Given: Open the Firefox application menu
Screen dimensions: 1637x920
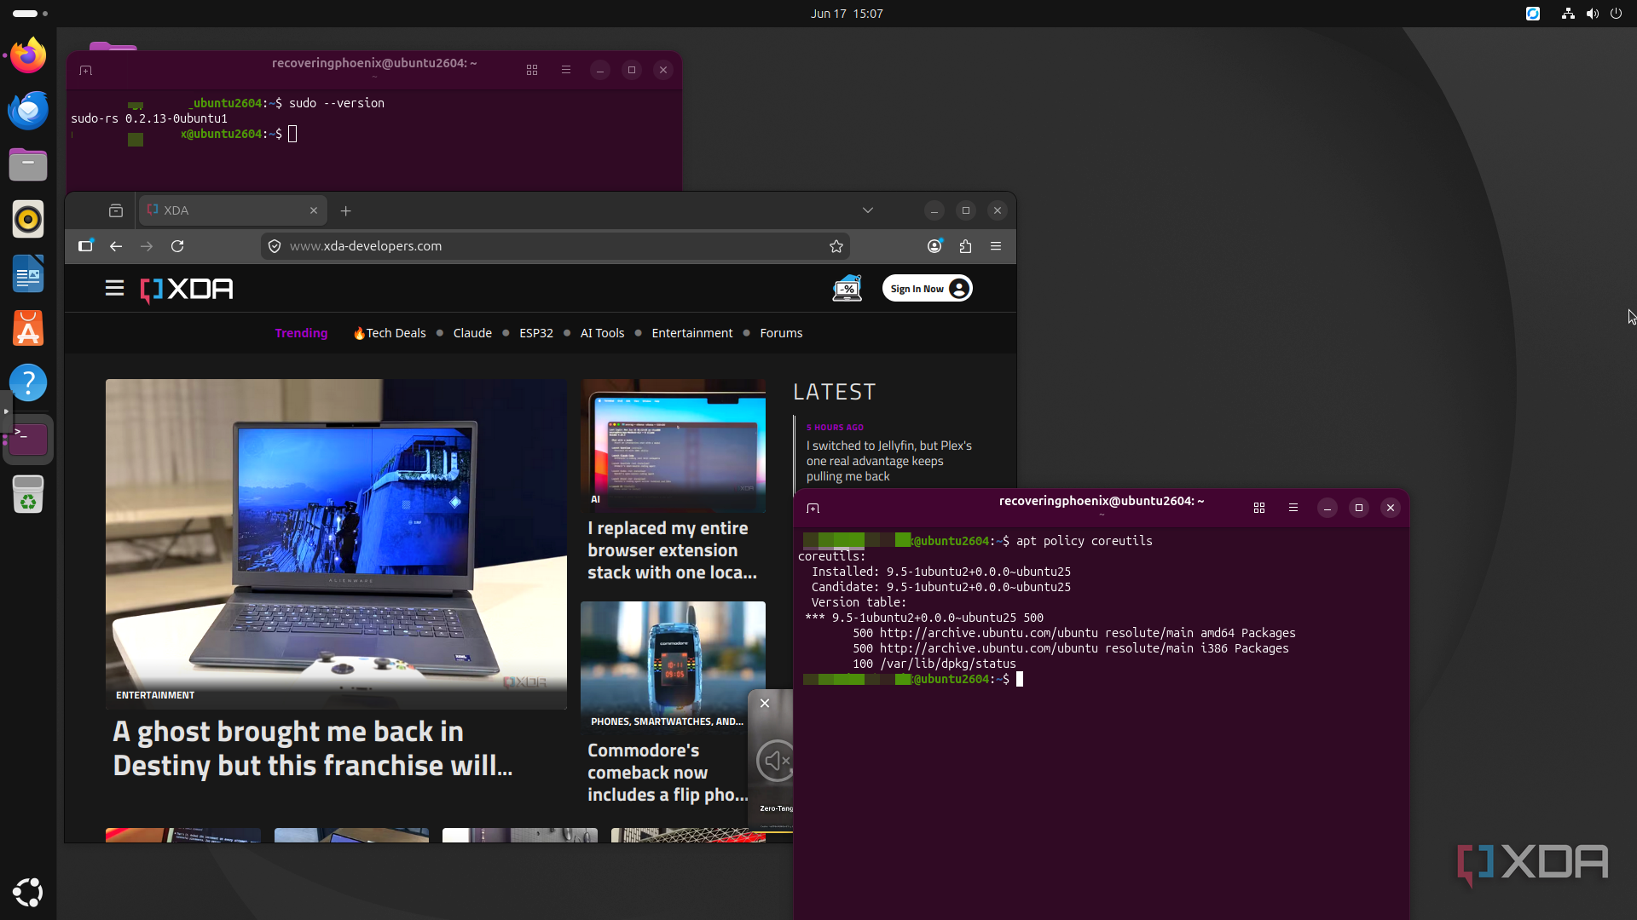Looking at the screenshot, I should click(x=996, y=246).
